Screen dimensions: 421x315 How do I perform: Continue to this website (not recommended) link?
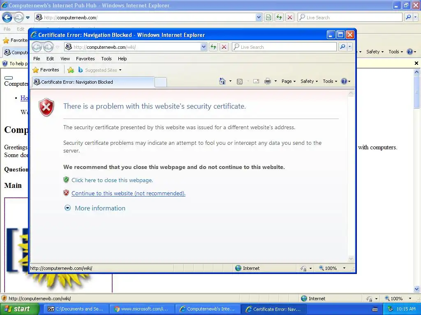tap(128, 194)
